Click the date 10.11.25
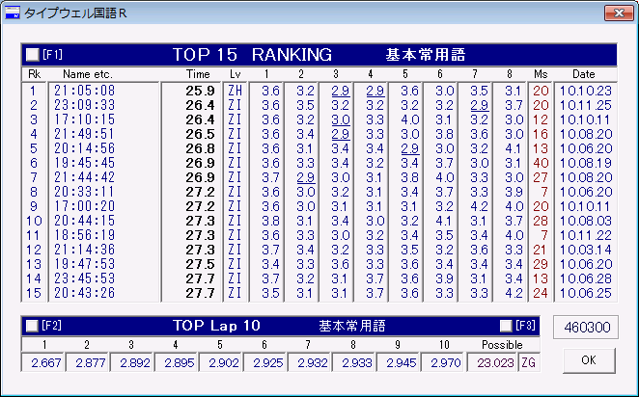This screenshot has width=639, height=397. [x=586, y=105]
